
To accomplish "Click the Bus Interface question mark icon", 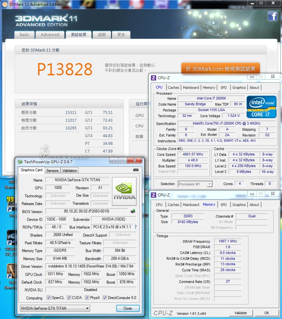I will click(x=136, y=227).
